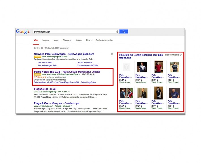Open Flags & Cup - Marques - Cavaleurope result
201x163 pixels.
(x=57, y=103)
